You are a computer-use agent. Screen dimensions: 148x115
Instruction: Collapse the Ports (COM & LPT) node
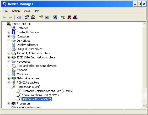click(9, 87)
